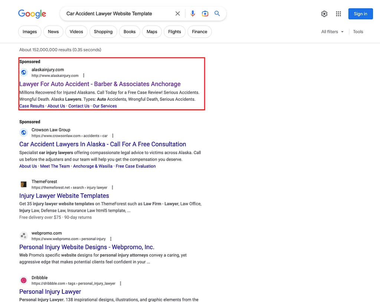
Task: Click the Sign in button
Action: (x=360, y=14)
